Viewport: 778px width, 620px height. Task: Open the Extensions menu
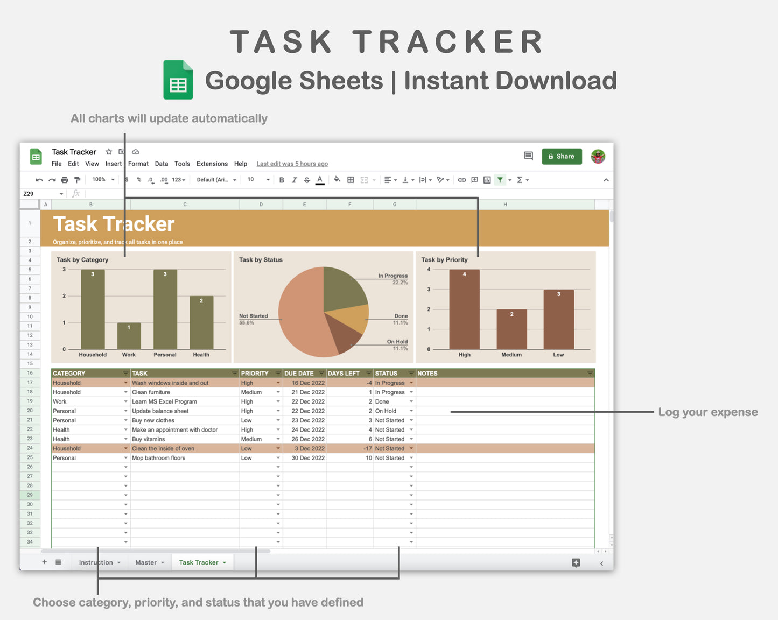[212, 164]
